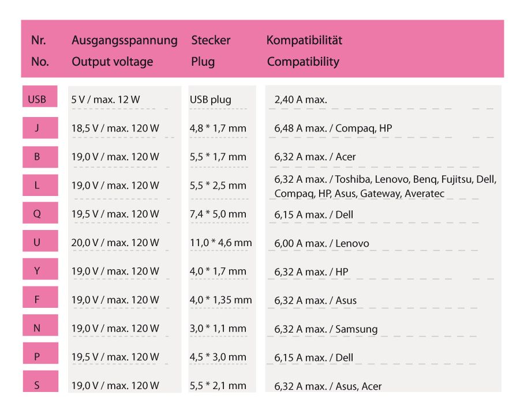Select the USB plug cell
The width and height of the screenshot is (524, 411).
coord(211,100)
